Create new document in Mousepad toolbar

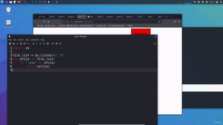10,43
